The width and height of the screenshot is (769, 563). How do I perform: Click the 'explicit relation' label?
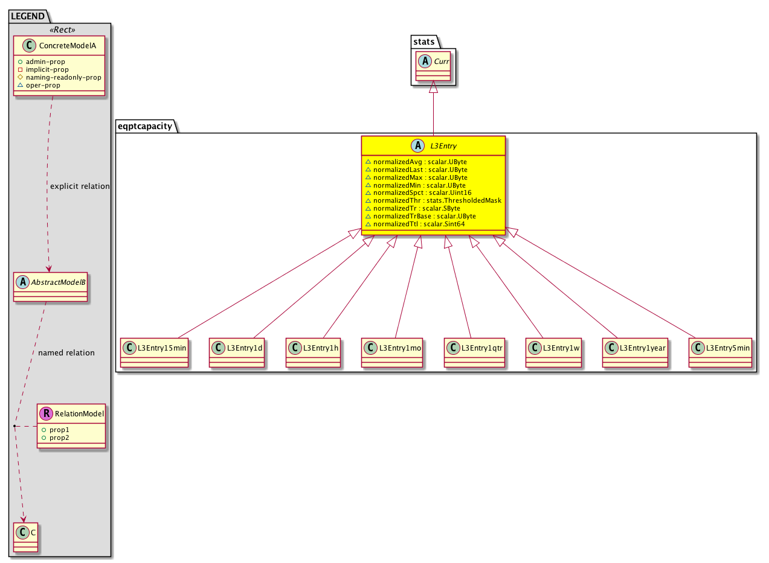pyautogui.click(x=80, y=186)
